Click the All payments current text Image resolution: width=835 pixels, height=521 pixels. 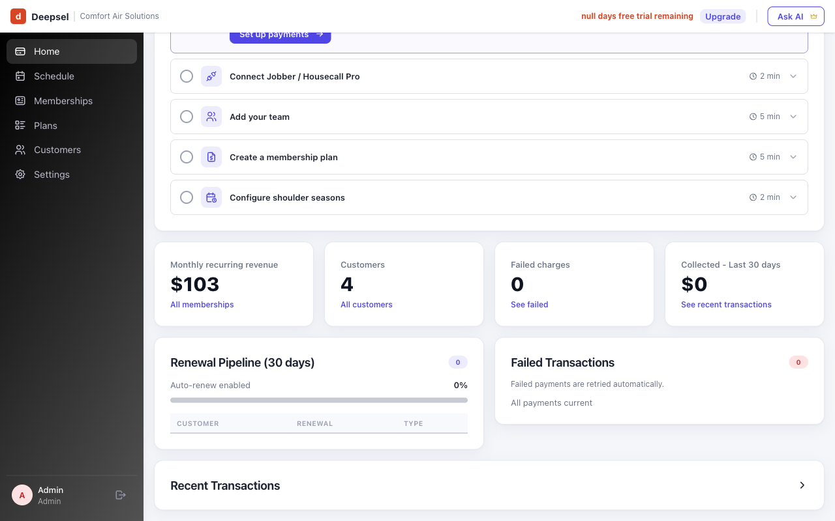click(551, 403)
